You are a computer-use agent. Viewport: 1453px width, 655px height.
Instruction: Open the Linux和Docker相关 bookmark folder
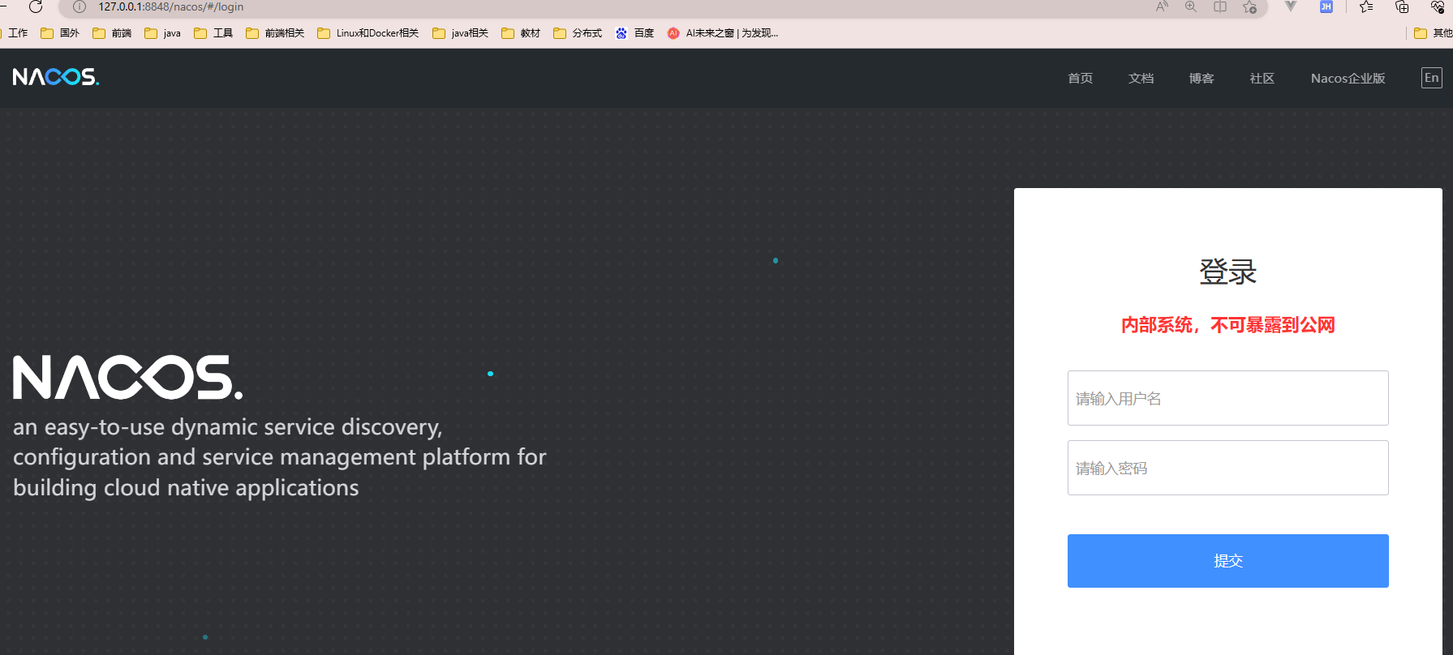click(368, 33)
